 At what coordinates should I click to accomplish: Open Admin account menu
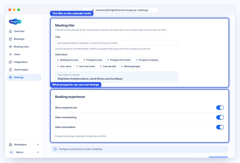[x=24, y=152]
